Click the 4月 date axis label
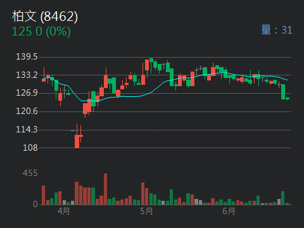The height and width of the screenshot is (228, 304). click(x=63, y=211)
